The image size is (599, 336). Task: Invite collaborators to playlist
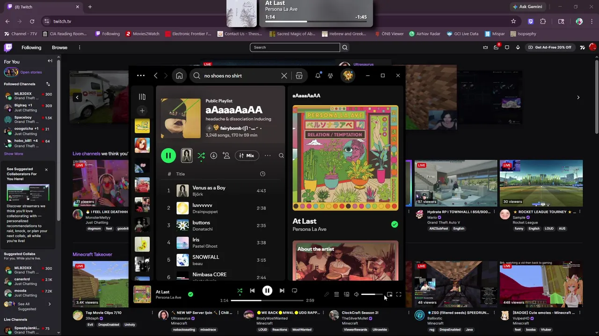(x=226, y=155)
